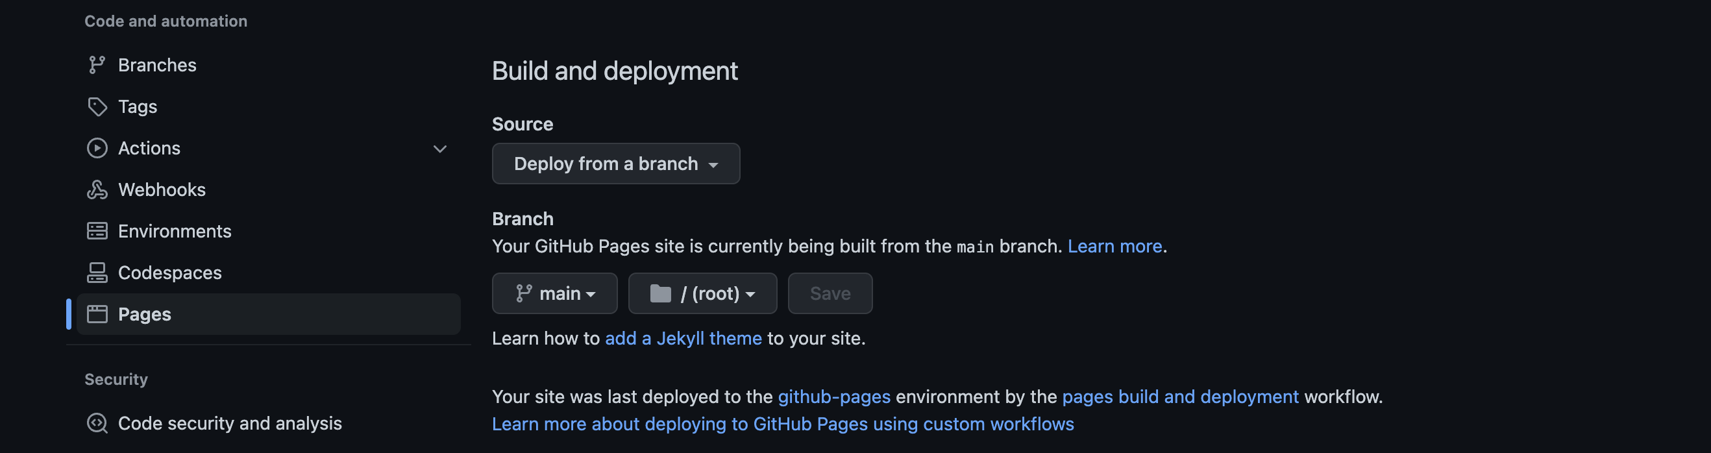
Task: Follow the Learn more link about branch
Action: [x=1114, y=247]
